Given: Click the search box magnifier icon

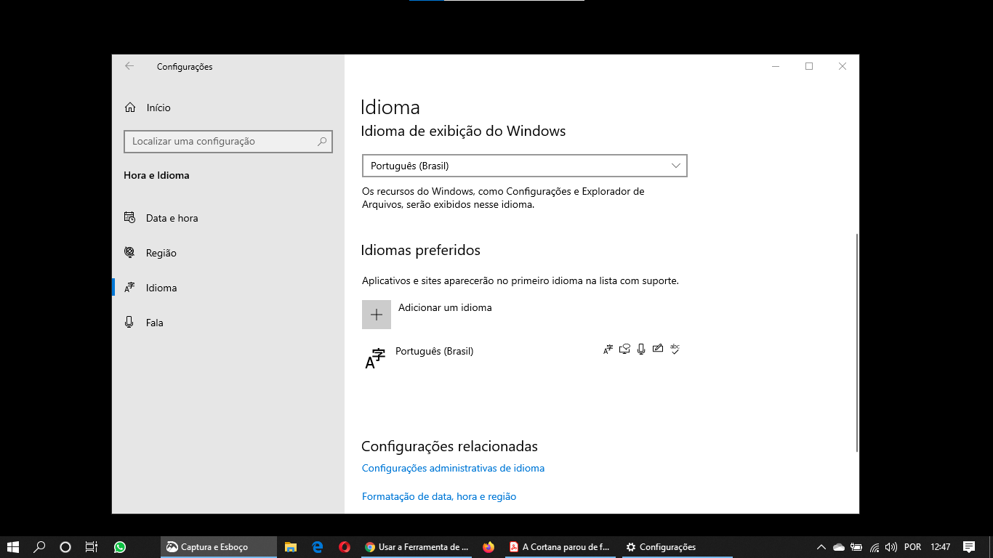Looking at the screenshot, I should click(x=322, y=142).
